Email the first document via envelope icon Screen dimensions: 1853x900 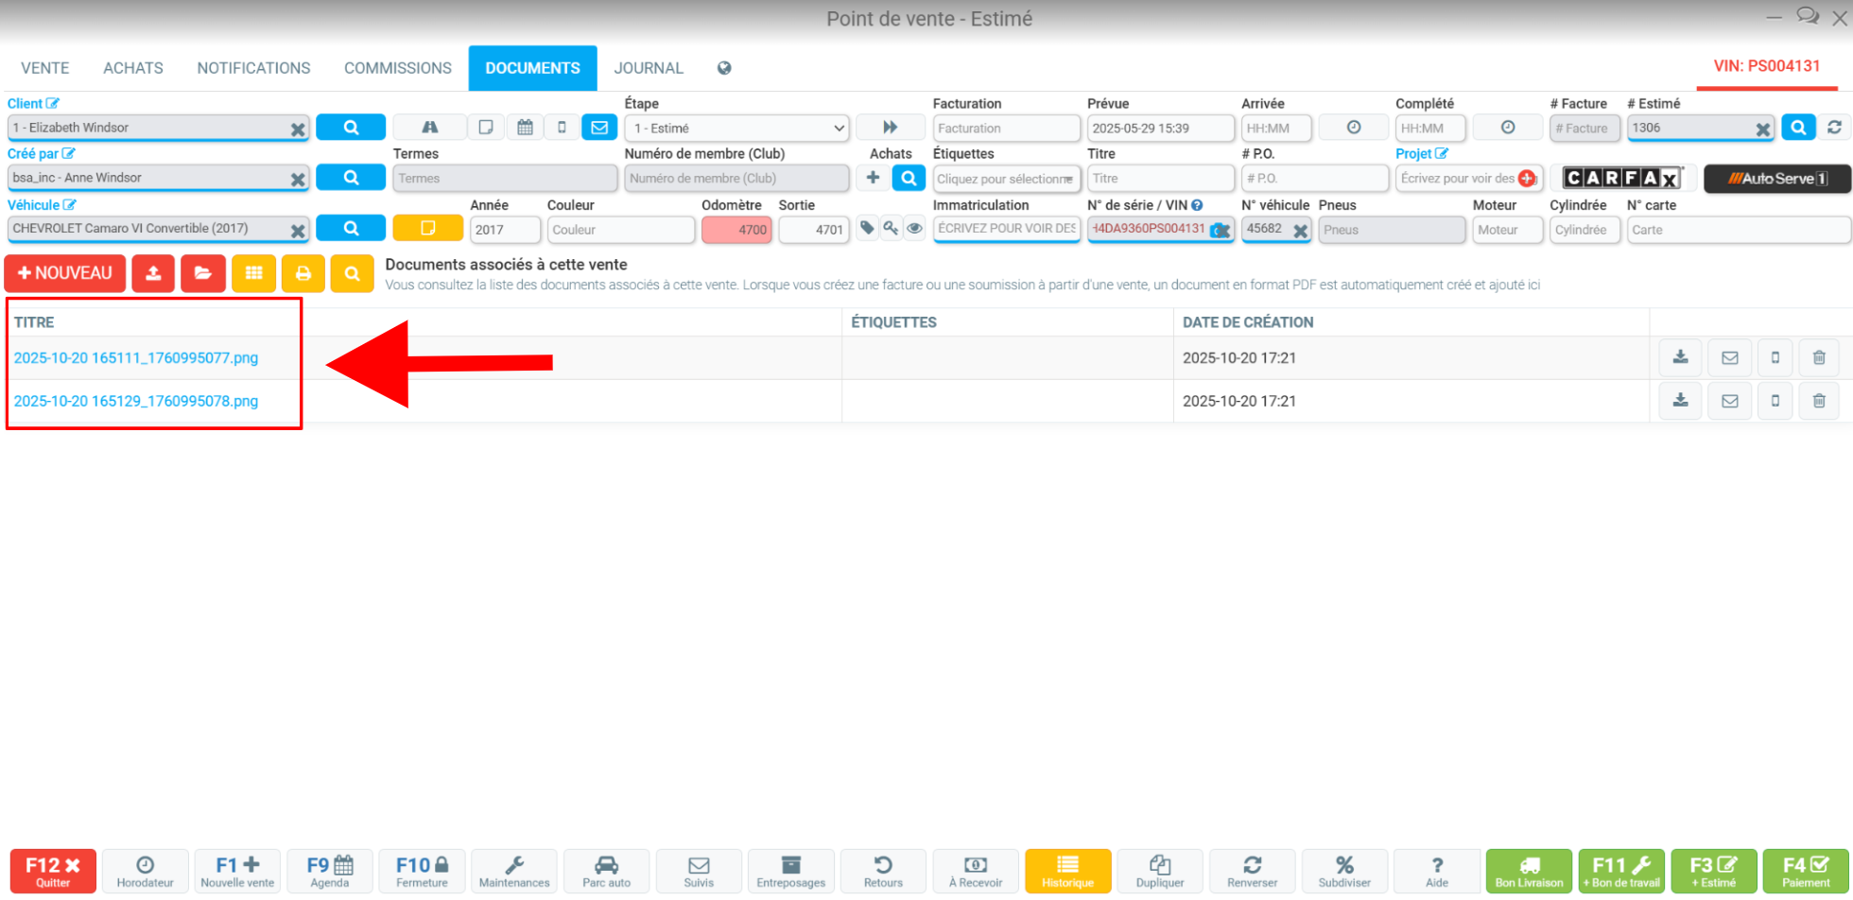click(x=1729, y=357)
